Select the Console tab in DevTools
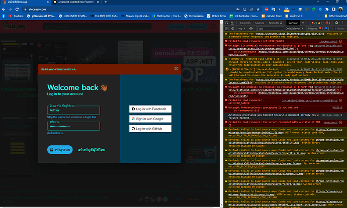This screenshot has height=208, width=347. click(x=293, y=23)
